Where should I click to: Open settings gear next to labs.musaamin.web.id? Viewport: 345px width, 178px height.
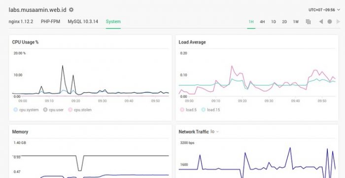click(x=71, y=10)
